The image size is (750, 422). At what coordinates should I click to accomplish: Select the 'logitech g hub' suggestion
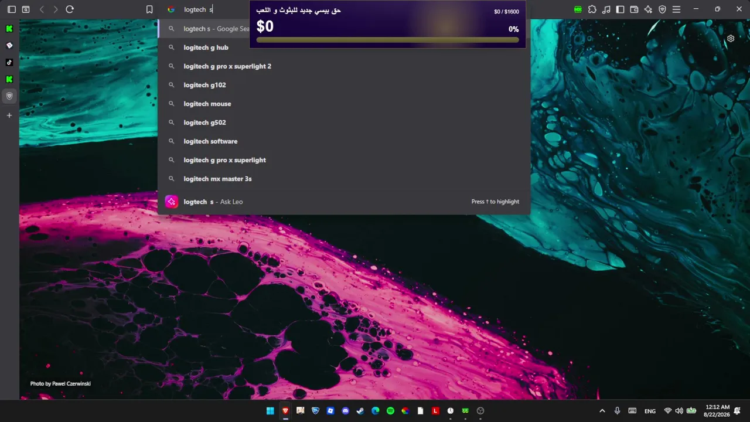tap(344, 47)
